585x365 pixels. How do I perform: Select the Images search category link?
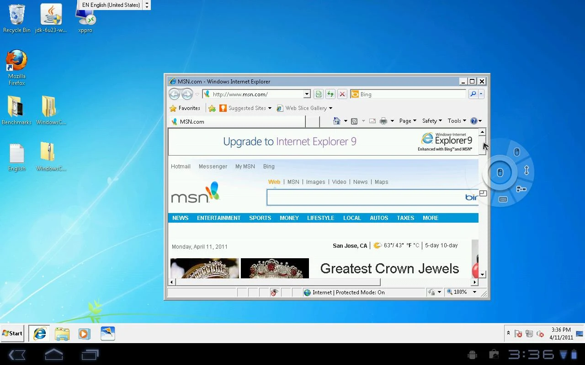(315, 182)
